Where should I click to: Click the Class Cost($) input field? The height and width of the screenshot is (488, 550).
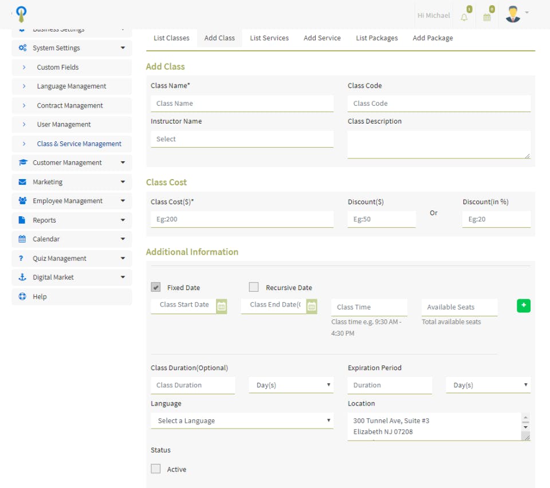pyautogui.click(x=242, y=219)
